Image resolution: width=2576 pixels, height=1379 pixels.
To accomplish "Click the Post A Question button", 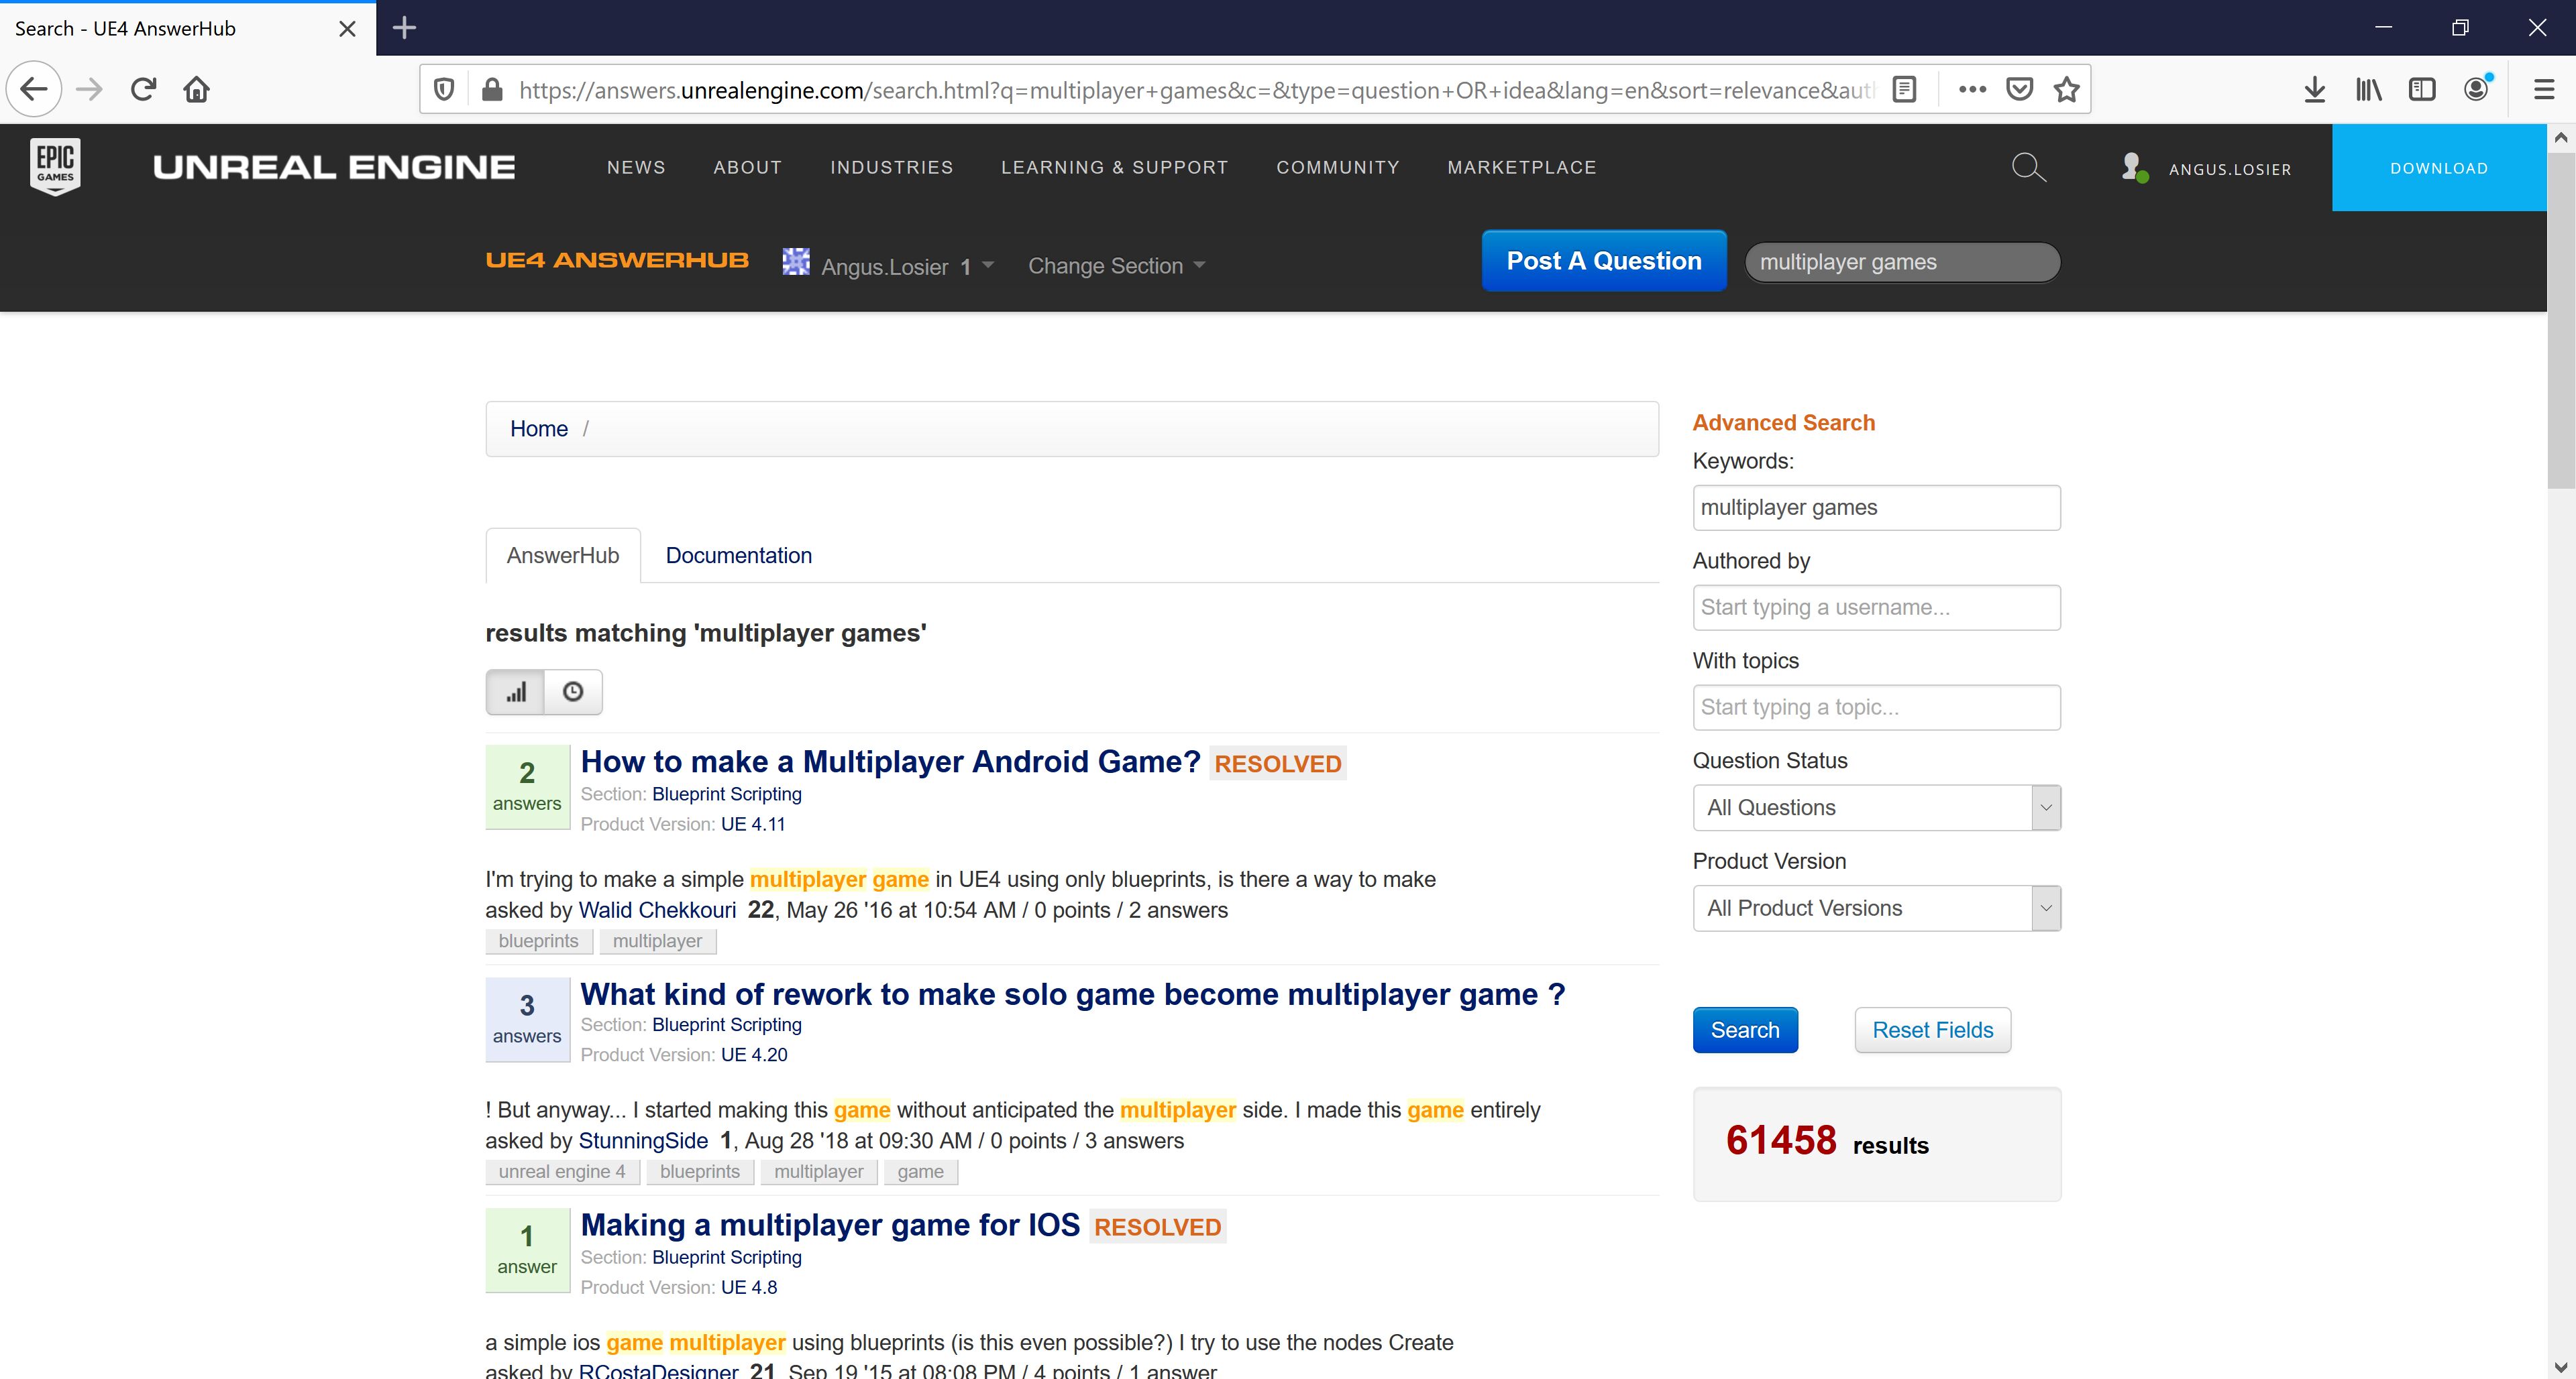I will click(1603, 260).
